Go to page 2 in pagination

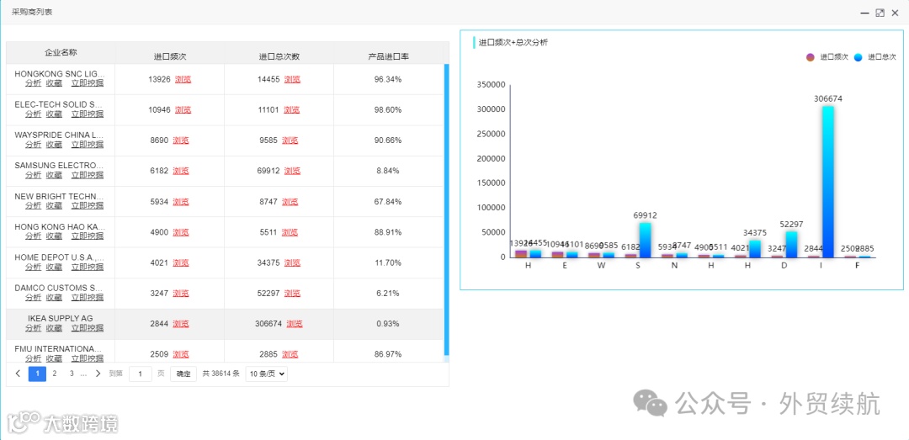click(55, 374)
